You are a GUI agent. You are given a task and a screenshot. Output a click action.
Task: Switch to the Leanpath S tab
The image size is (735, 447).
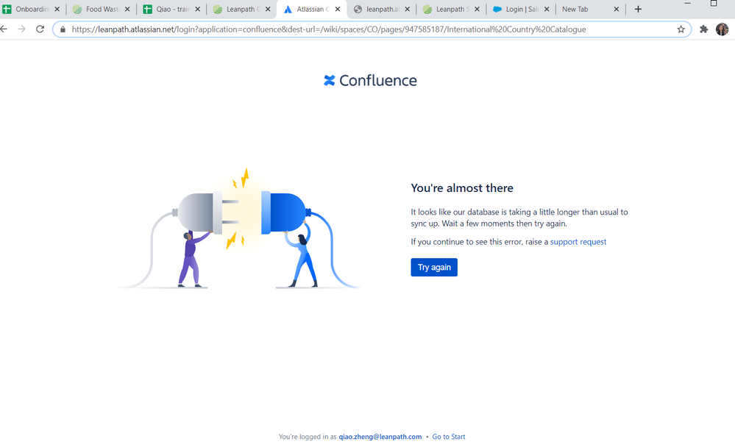(x=451, y=9)
